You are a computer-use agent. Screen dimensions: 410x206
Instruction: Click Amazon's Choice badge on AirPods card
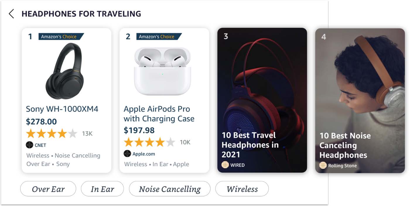pos(158,37)
